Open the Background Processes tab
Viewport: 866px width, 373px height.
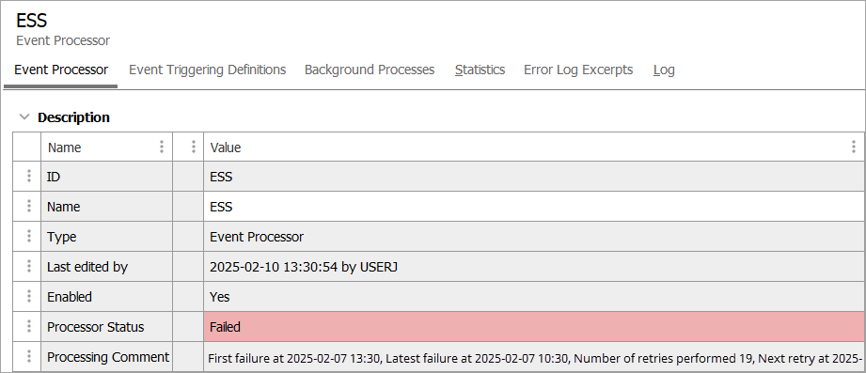[x=370, y=70]
